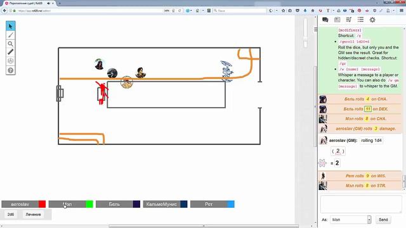This screenshot has height=228, width=406.
Task: Mute audio on the Roll20 browser tab
Action: point(48,3)
